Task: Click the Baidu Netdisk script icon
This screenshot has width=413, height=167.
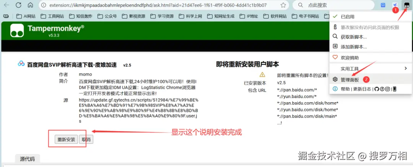Action: 21,63
